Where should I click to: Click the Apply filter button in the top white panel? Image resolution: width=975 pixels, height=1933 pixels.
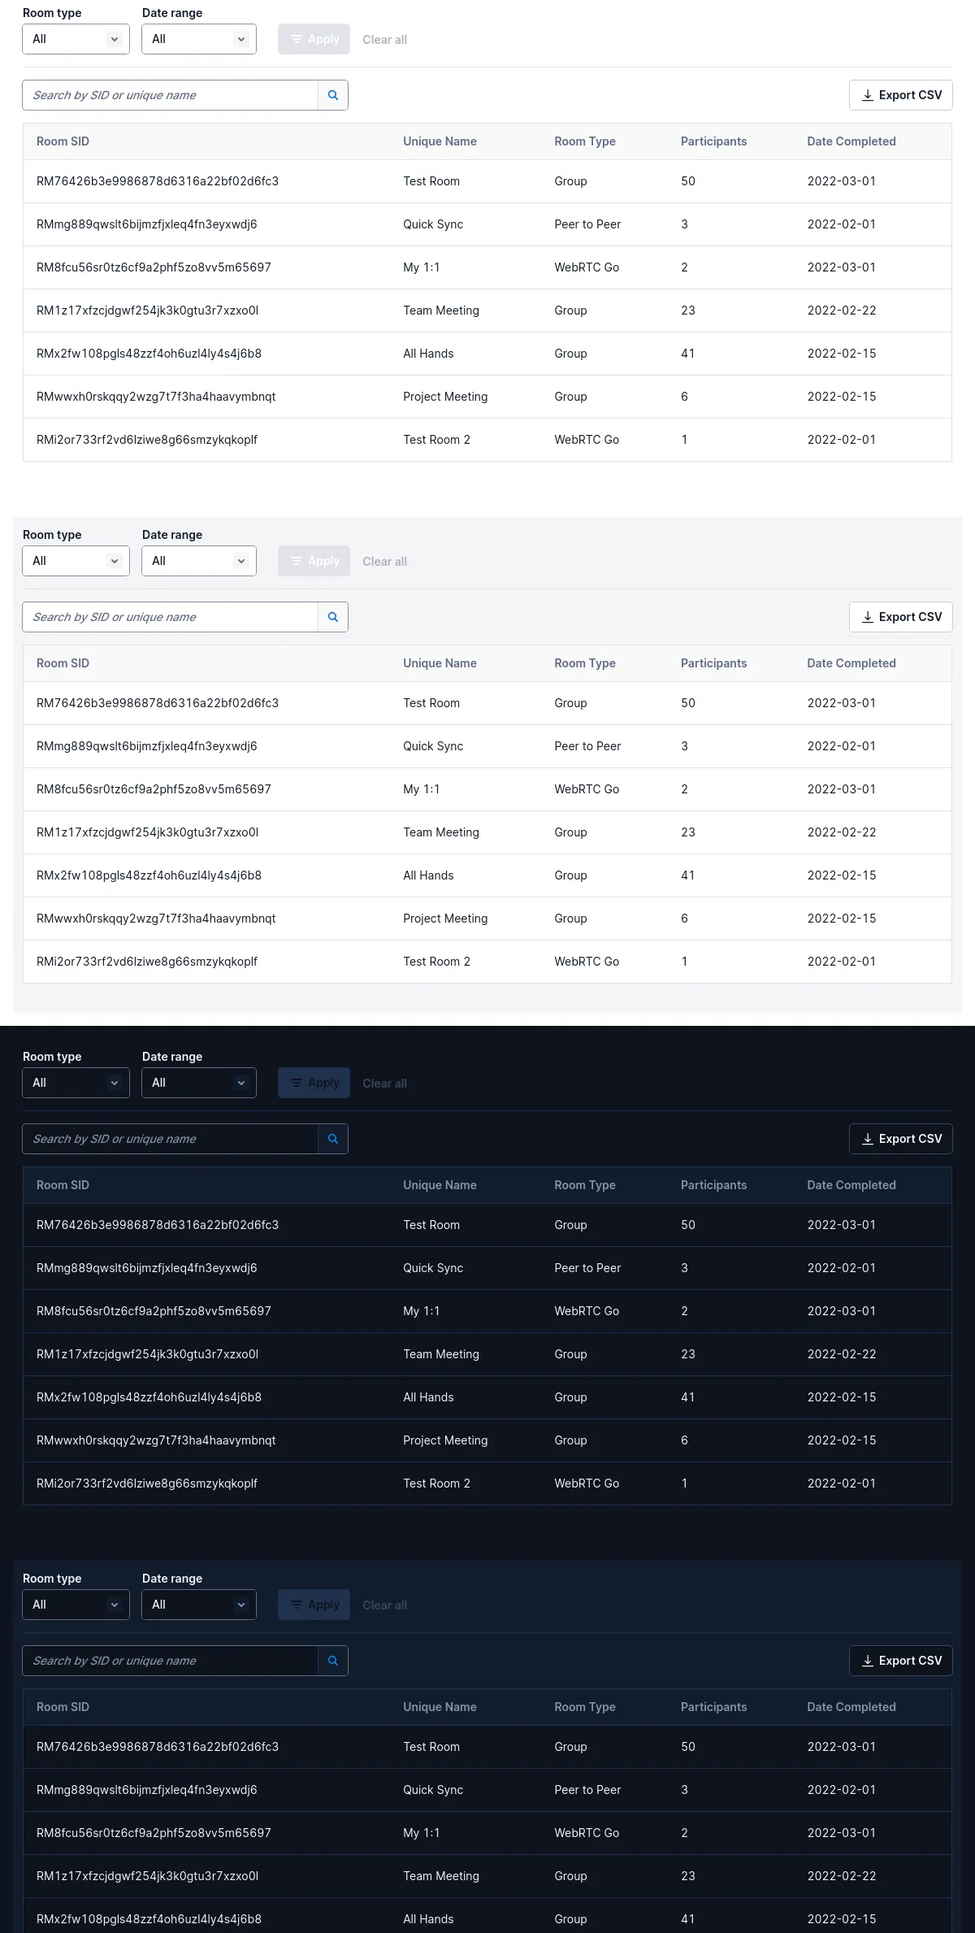[x=314, y=39]
